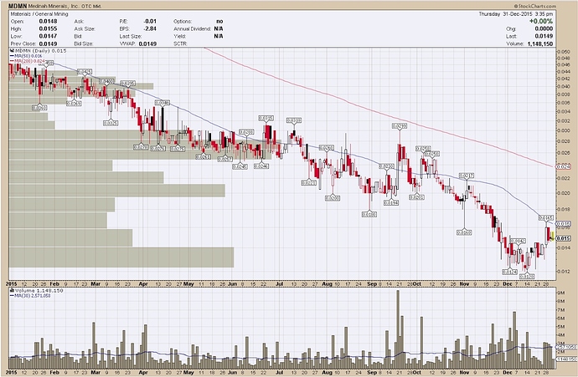Viewport: 578px width, 377px height.
Task: Click the small chart icon beside MDMN (Daily)
Action: tap(13, 50)
